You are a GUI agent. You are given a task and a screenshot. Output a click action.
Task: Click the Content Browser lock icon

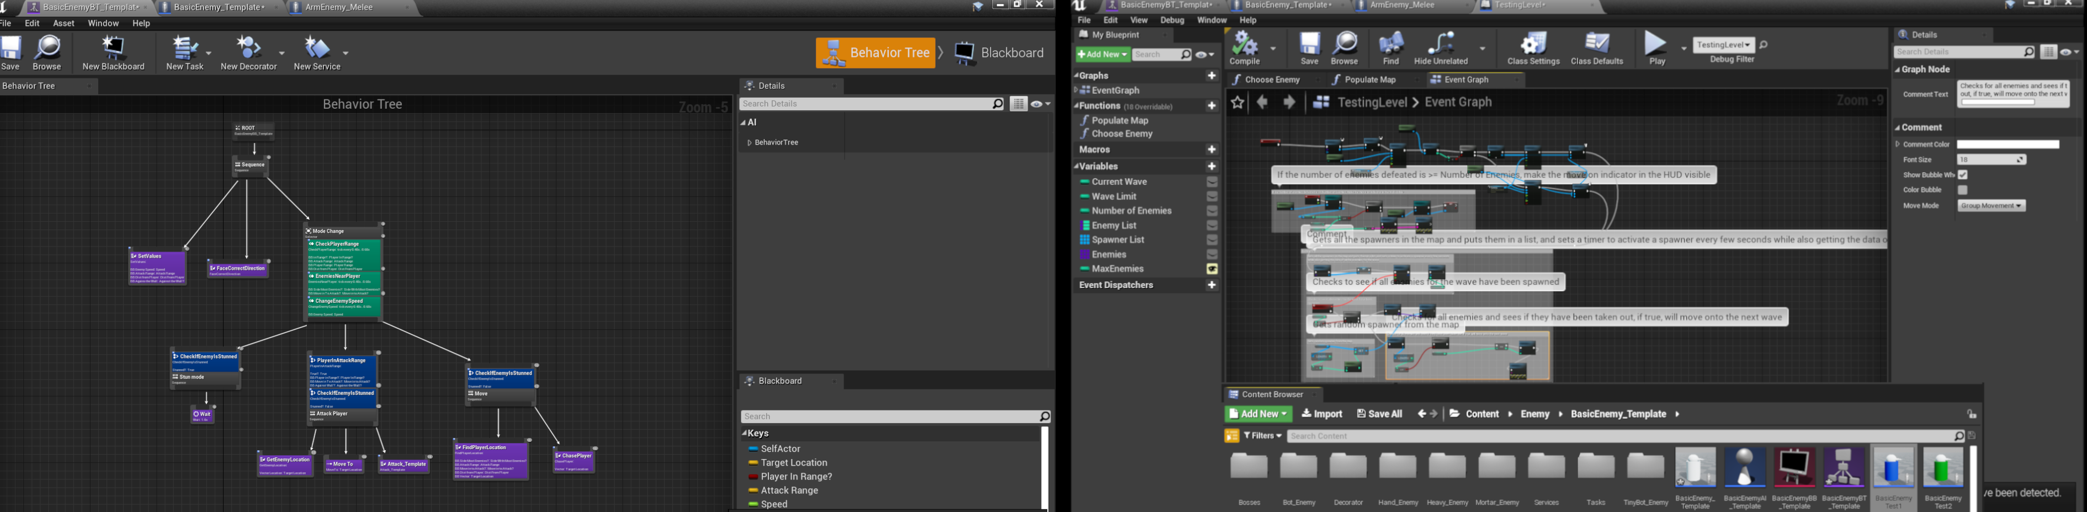[1972, 414]
